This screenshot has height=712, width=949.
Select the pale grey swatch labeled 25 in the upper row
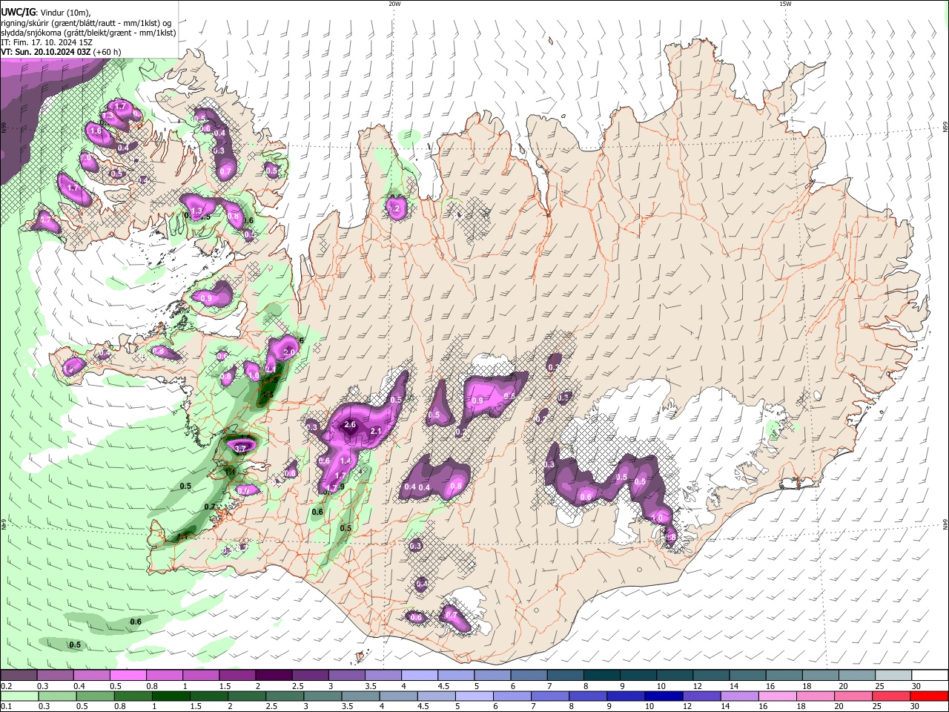[894, 676]
